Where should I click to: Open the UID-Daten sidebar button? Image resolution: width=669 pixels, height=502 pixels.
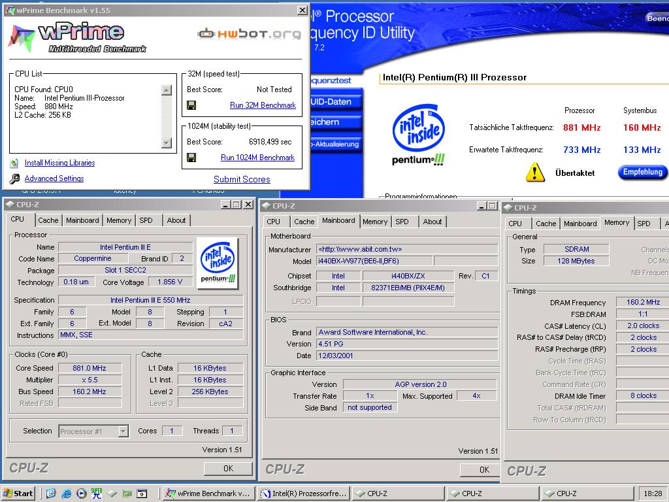pos(336,101)
